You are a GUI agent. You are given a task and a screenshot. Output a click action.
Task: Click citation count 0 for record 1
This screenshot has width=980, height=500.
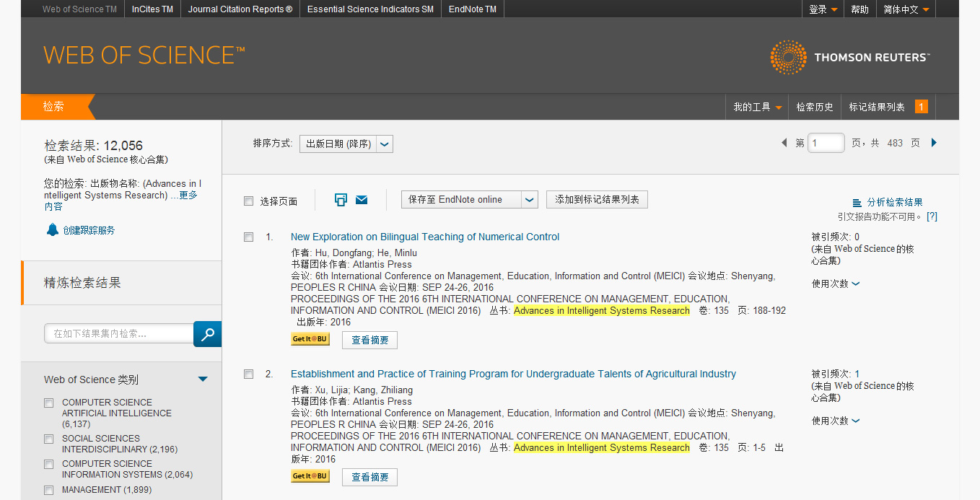pos(857,237)
